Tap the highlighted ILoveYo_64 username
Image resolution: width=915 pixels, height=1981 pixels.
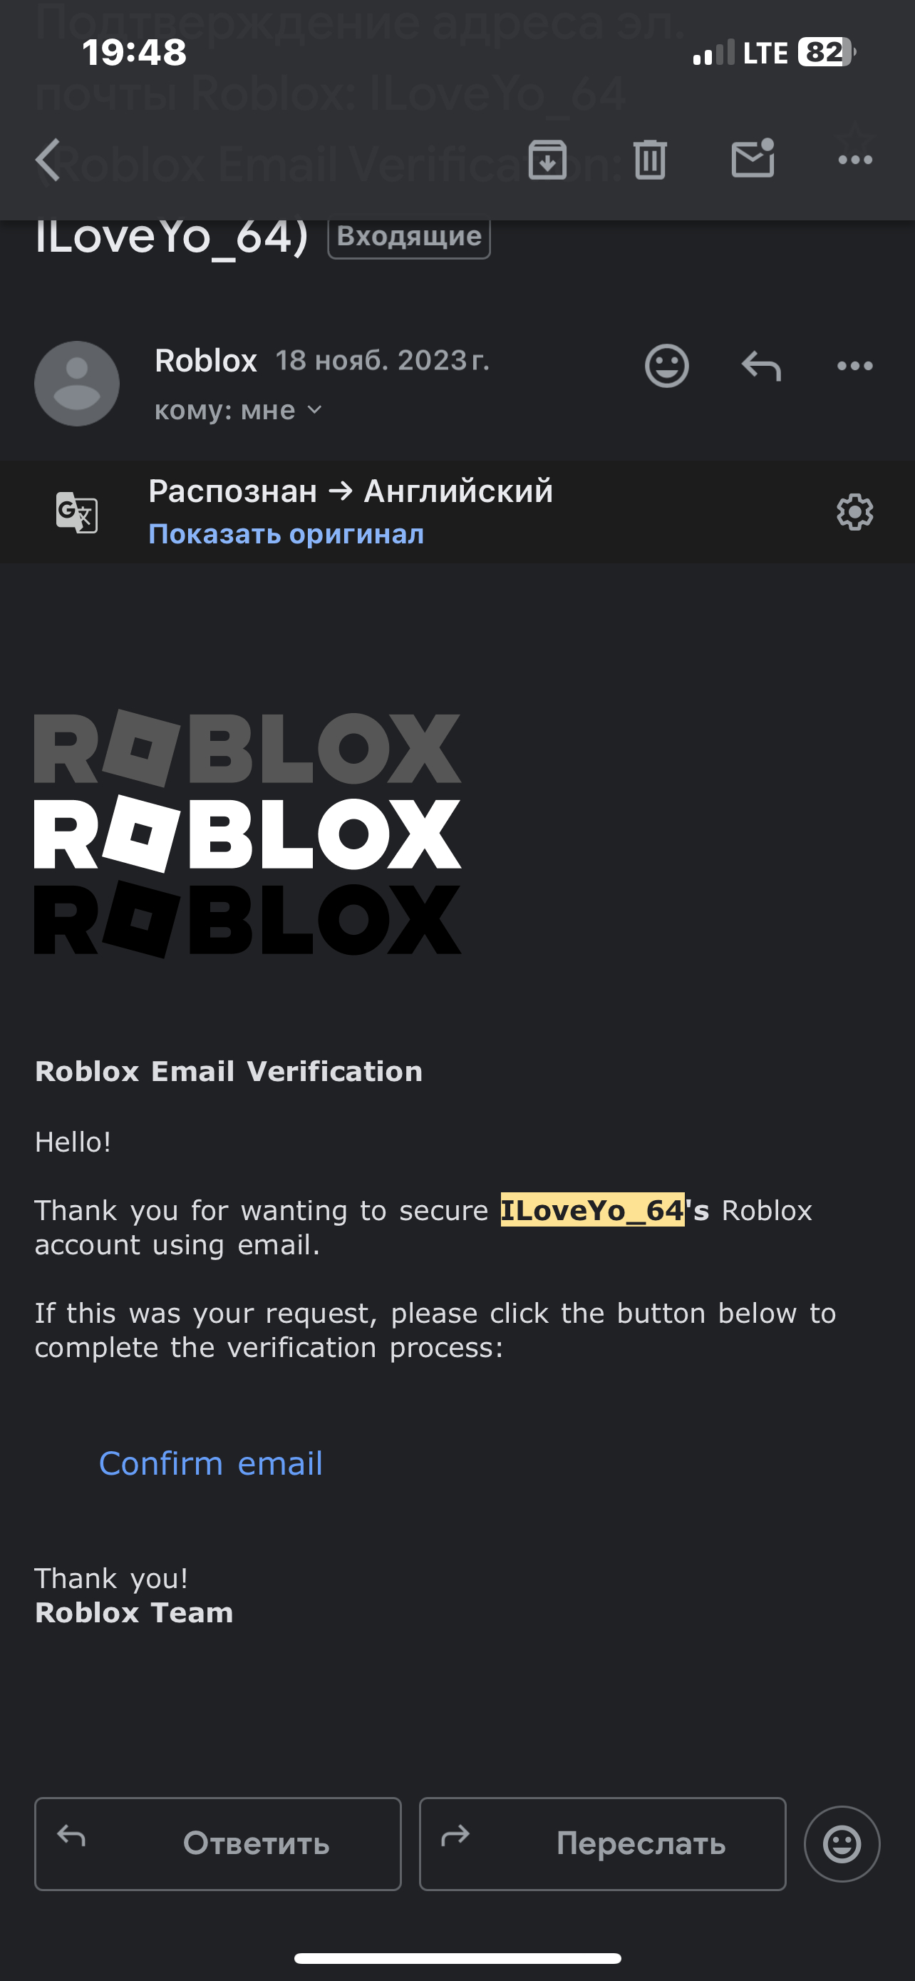tap(592, 1210)
